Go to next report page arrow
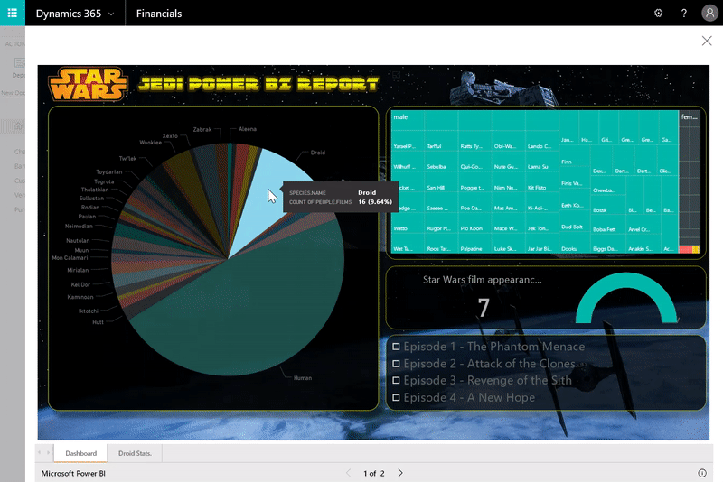Viewport: 723px width, 482px height. tap(400, 473)
